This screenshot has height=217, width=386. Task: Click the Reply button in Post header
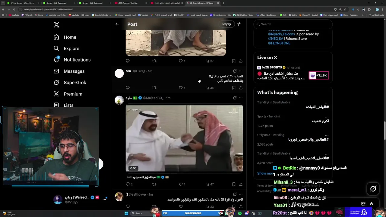click(226, 24)
